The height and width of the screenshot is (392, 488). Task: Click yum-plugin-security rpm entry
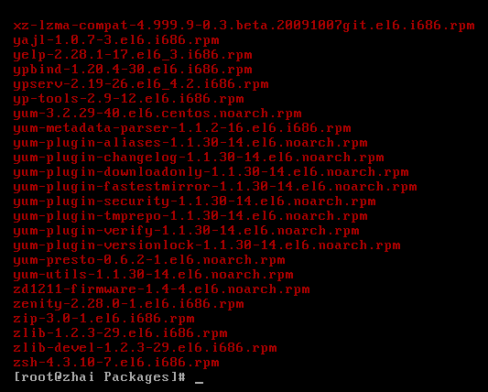click(x=194, y=201)
